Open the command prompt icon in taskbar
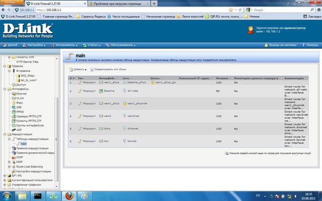This screenshot has height=201, width=322. 38,196
